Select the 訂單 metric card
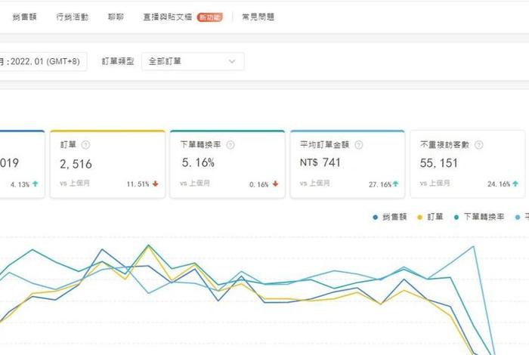 tap(107, 164)
